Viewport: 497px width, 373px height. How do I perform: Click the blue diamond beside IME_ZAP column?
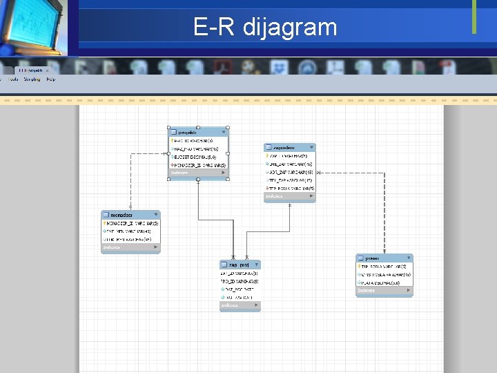tap(267, 164)
